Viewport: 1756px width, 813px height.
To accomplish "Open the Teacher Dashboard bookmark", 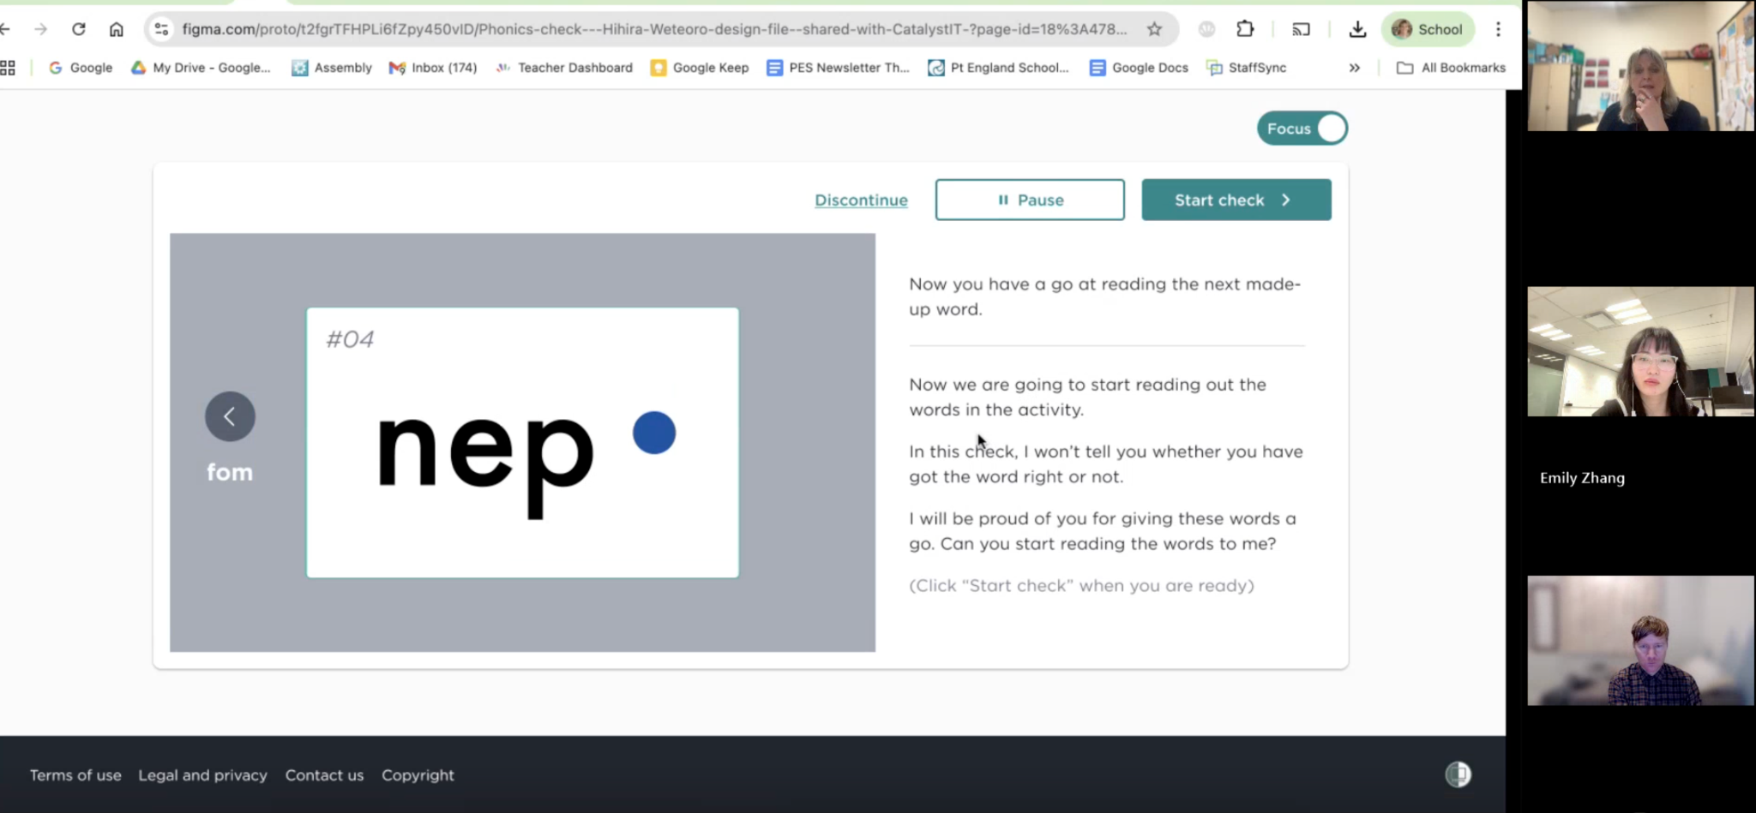I will point(564,68).
